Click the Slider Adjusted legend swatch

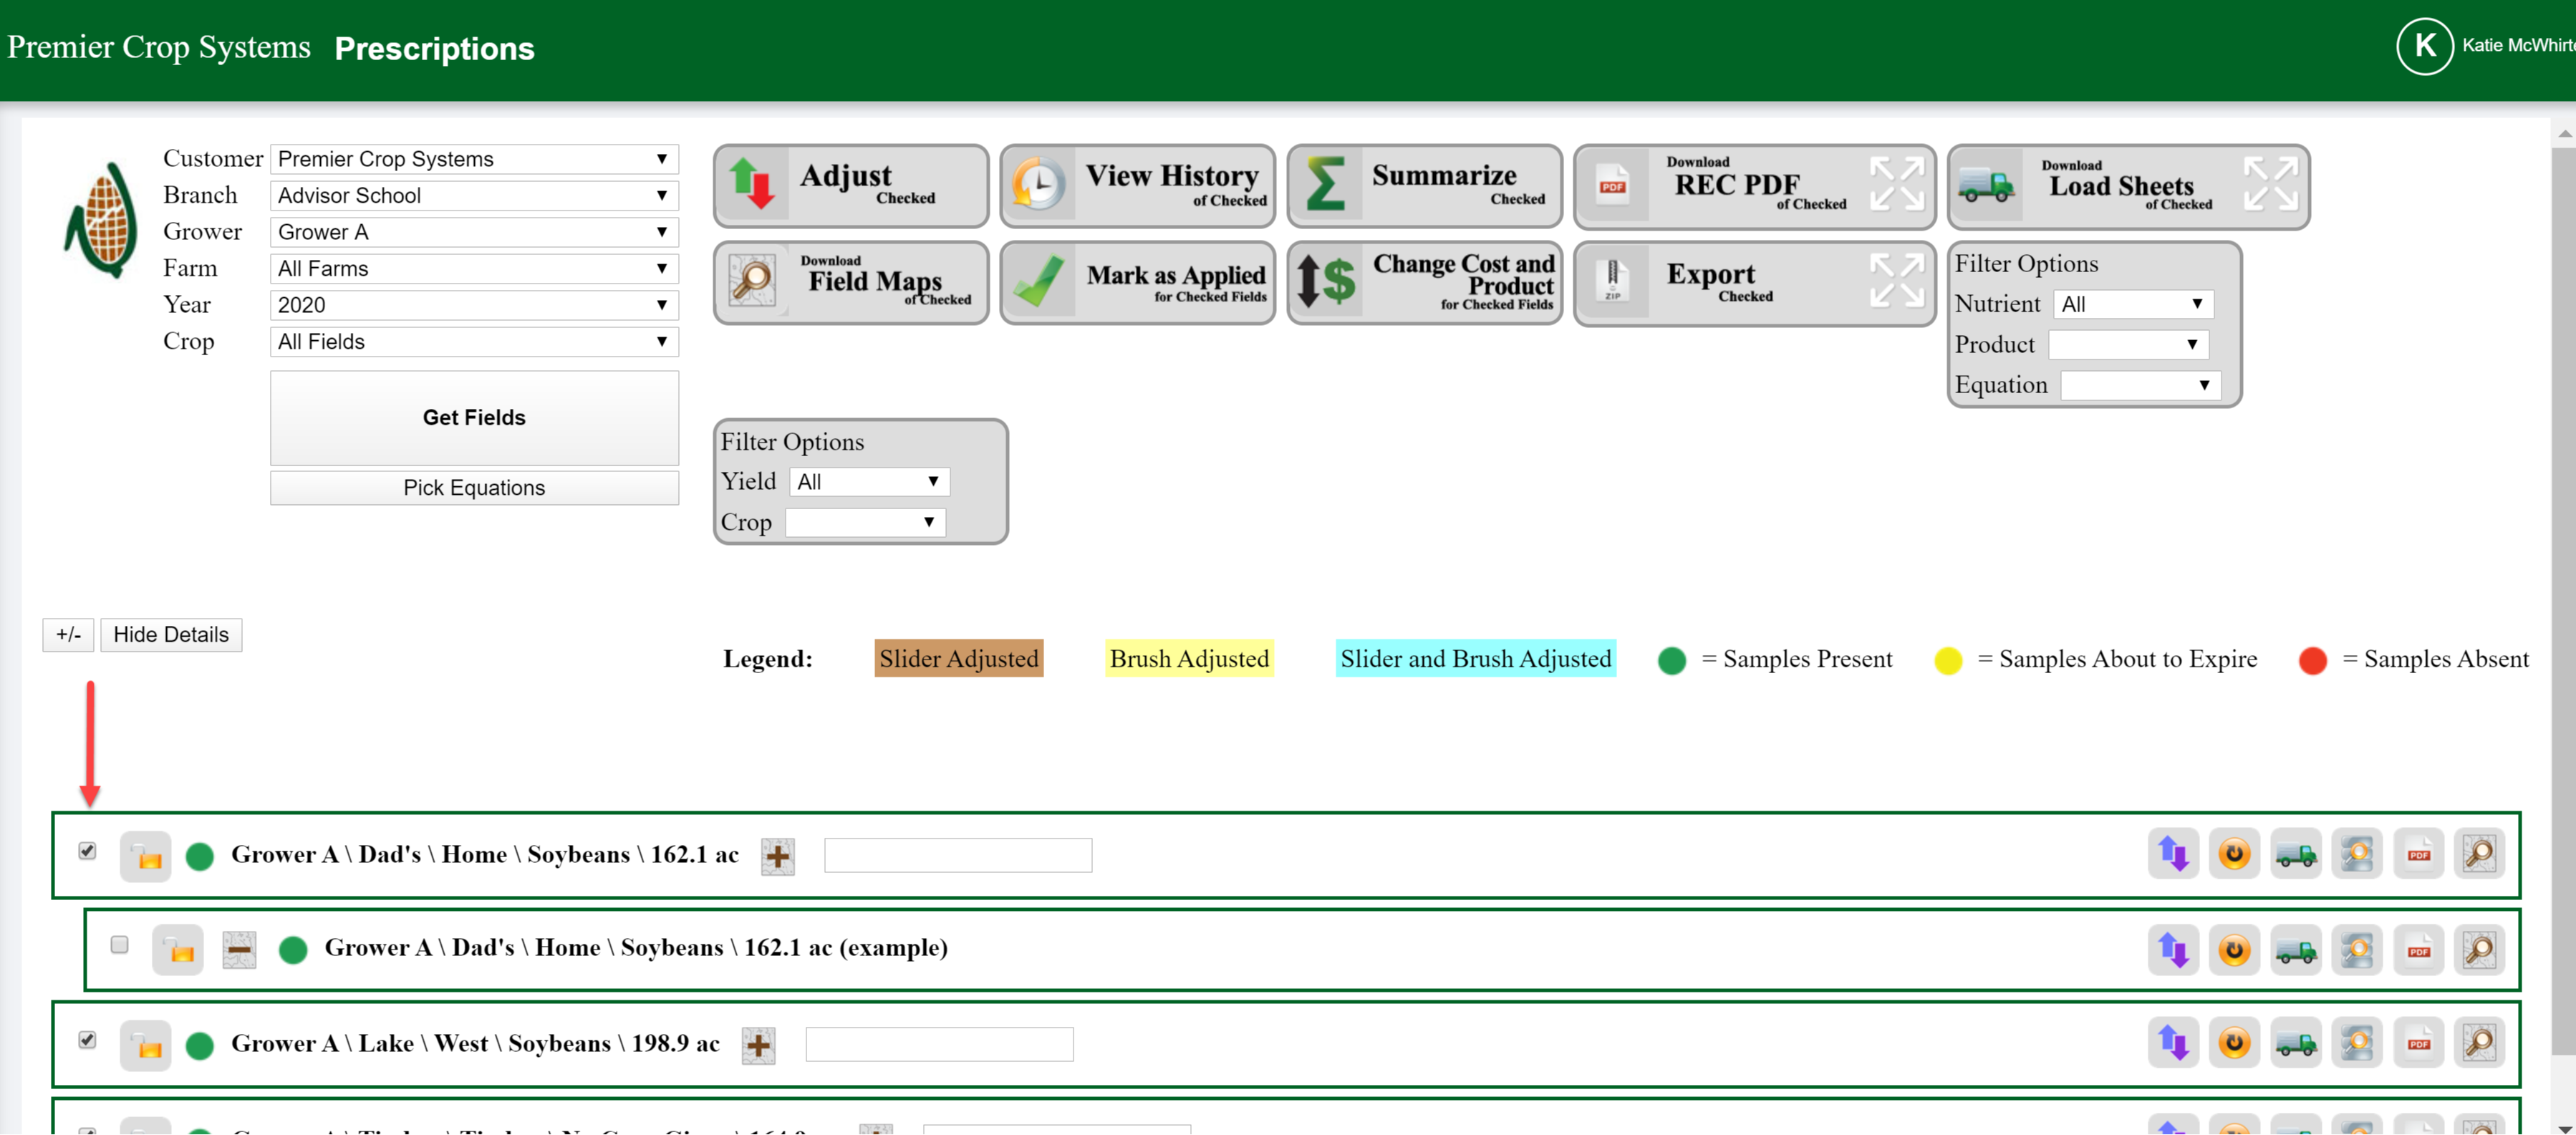[x=958, y=658]
